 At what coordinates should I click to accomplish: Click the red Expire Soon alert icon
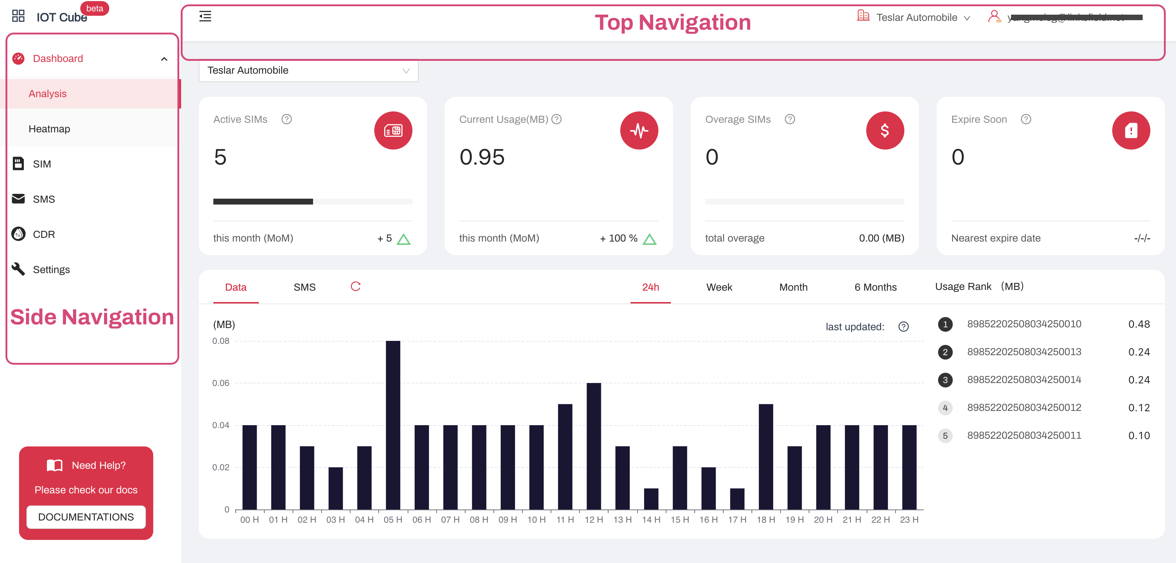pos(1131,130)
